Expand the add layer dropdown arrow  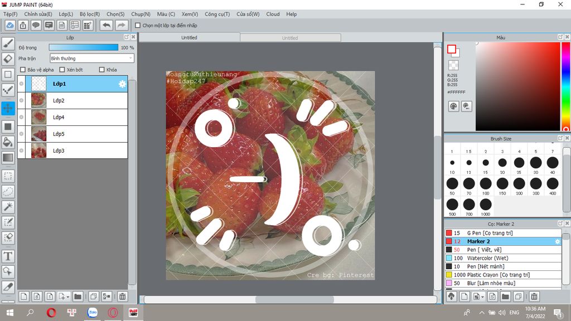pyautogui.click(x=67, y=297)
